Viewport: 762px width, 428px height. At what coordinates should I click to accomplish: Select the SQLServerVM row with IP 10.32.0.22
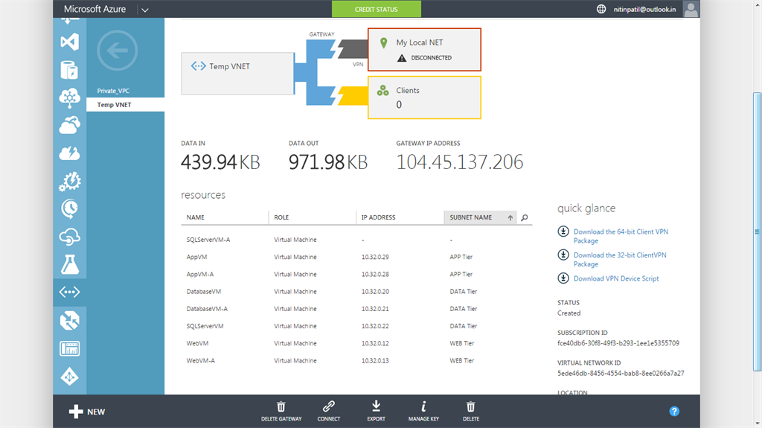(356, 326)
